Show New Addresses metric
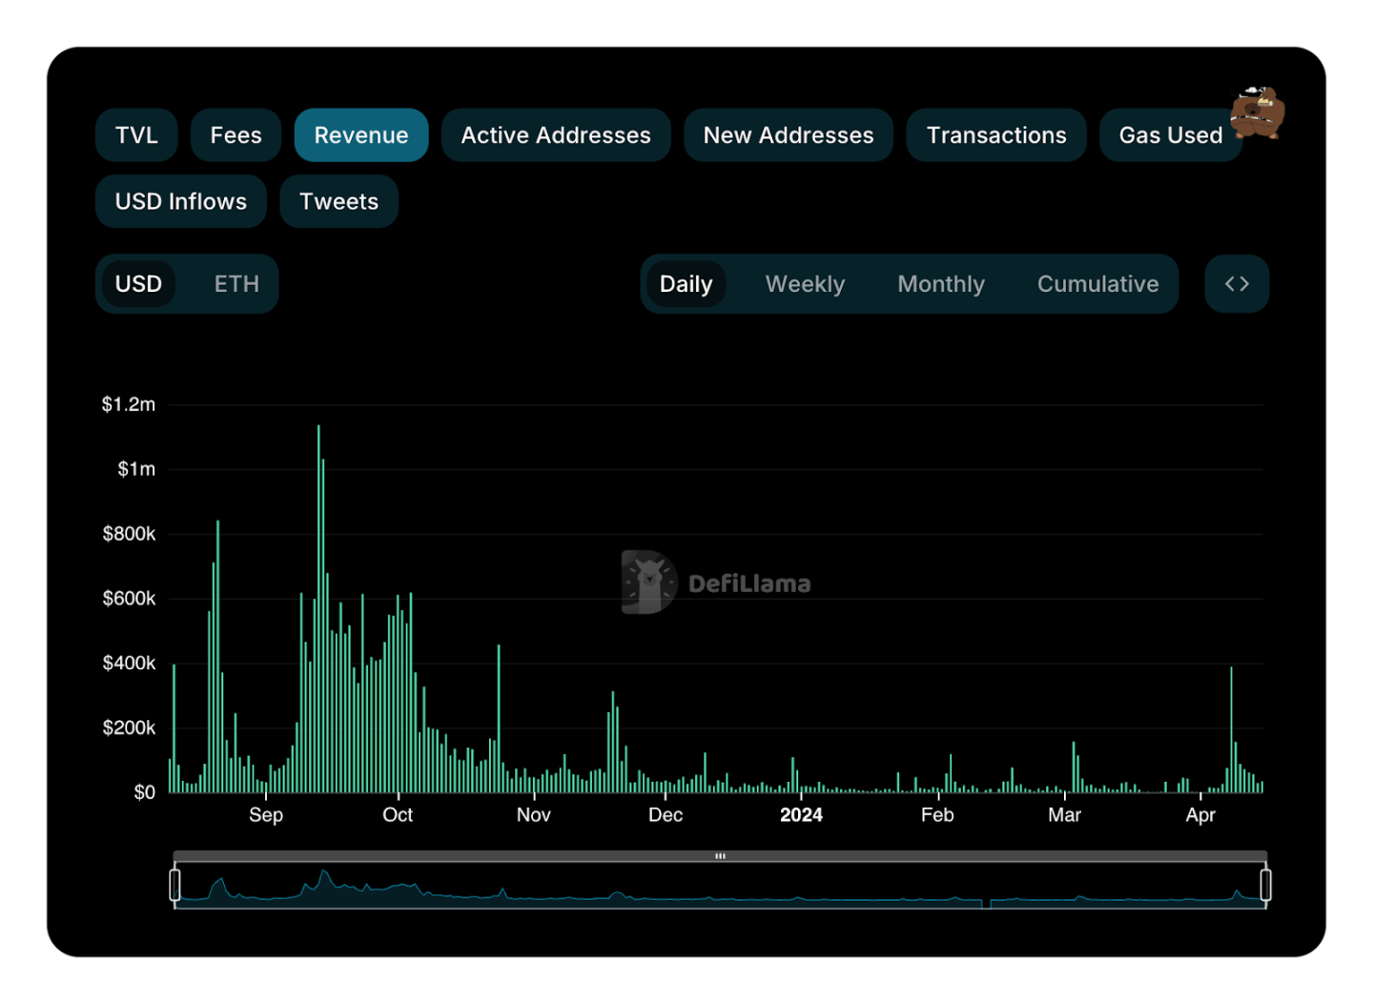 pyautogui.click(x=789, y=135)
